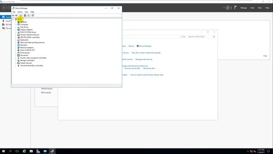The image size is (273, 154).
Task: Open Play CDs or other media automatically link
Action: point(146,53)
